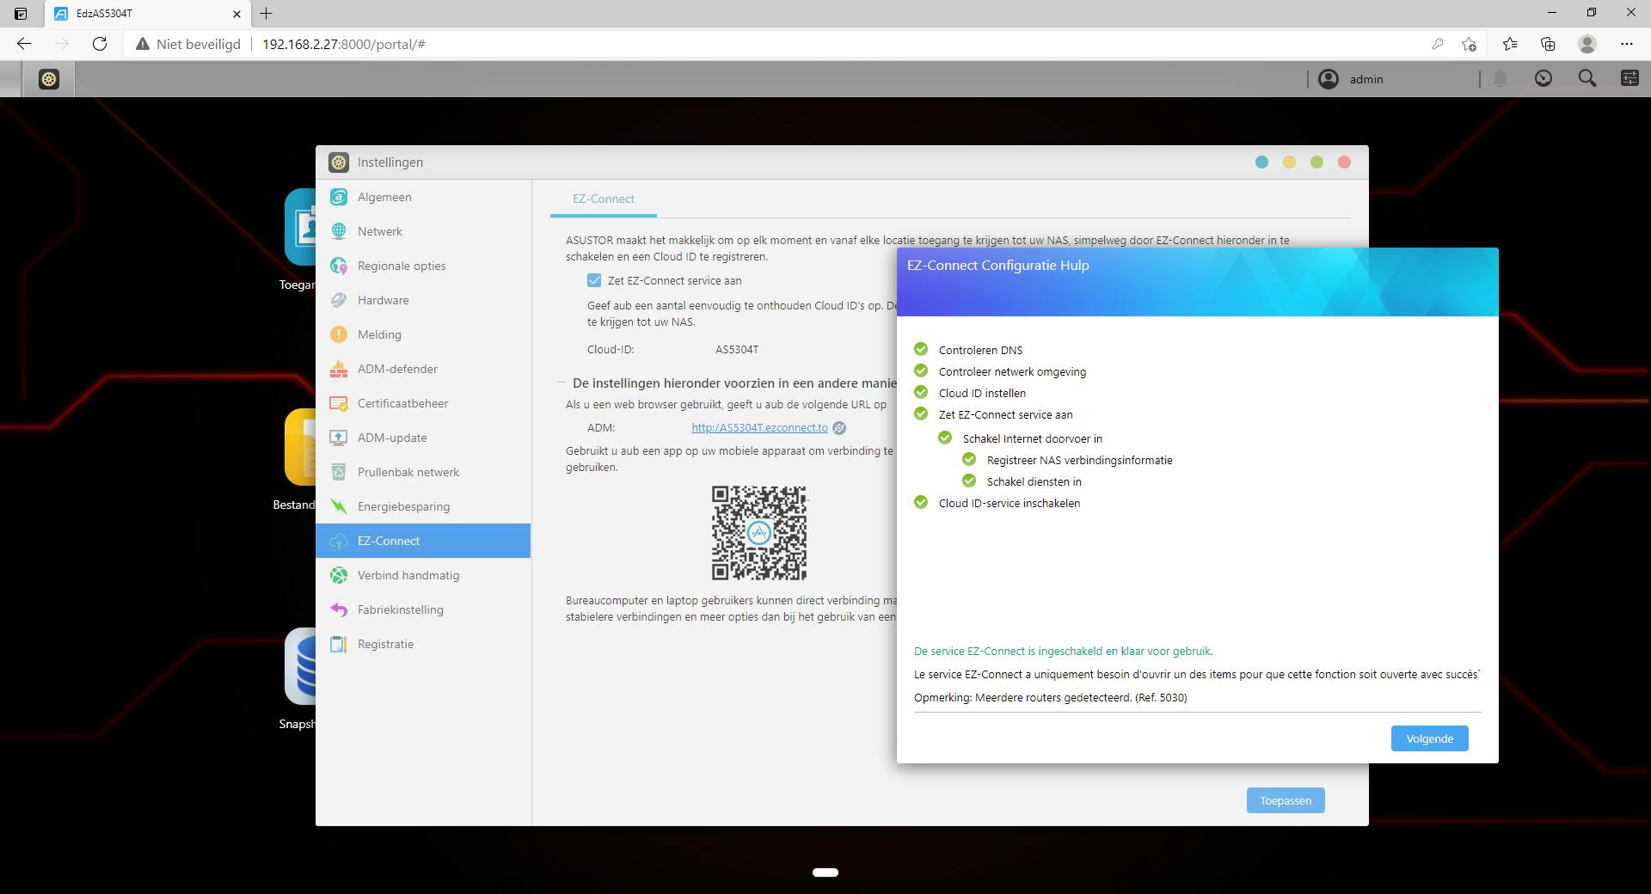
Task: Click the yellow Instellingen window button
Action: pos(1289,162)
